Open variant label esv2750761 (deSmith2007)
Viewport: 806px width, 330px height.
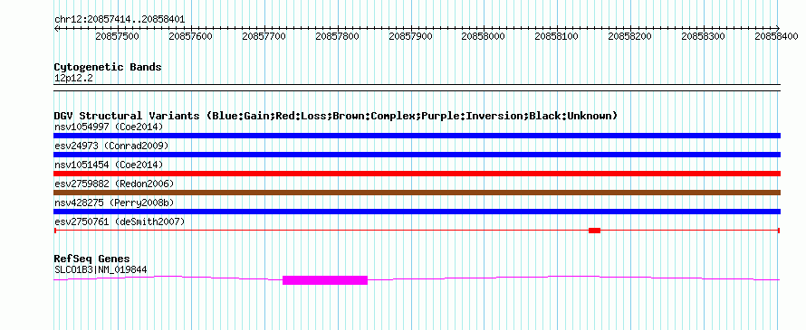(120, 222)
